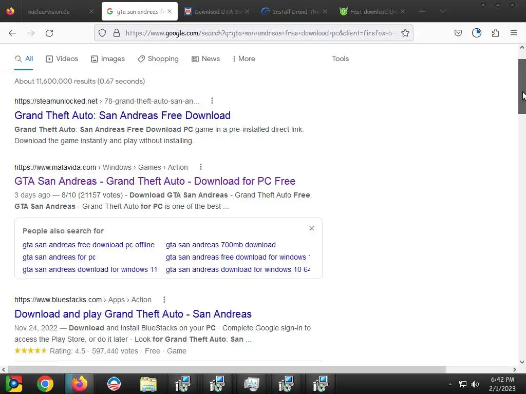The height and width of the screenshot is (394, 526).
Task: Go back to the previous page
Action: click(12, 33)
